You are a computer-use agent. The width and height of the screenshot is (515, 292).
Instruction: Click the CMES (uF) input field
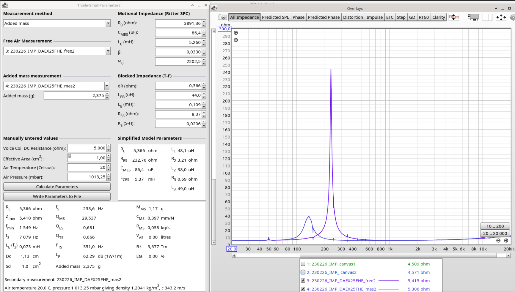click(x=178, y=33)
